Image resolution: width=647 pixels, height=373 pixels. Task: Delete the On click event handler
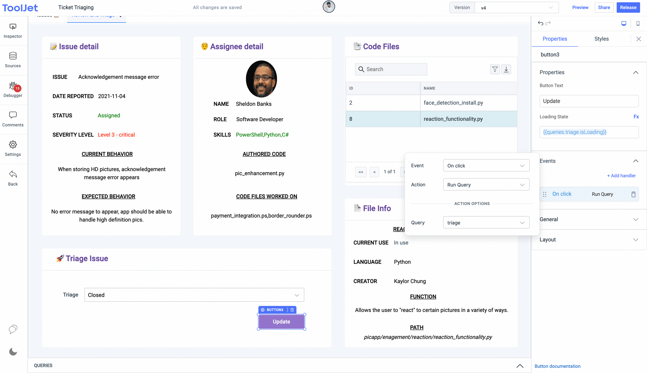pos(633,194)
